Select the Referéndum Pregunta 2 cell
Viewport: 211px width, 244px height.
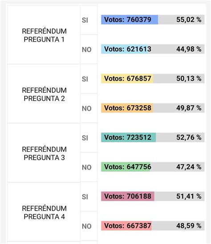[x=44, y=94]
